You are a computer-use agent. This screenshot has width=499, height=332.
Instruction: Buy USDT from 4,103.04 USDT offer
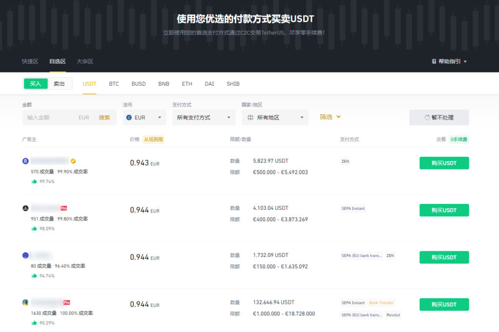click(444, 210)
